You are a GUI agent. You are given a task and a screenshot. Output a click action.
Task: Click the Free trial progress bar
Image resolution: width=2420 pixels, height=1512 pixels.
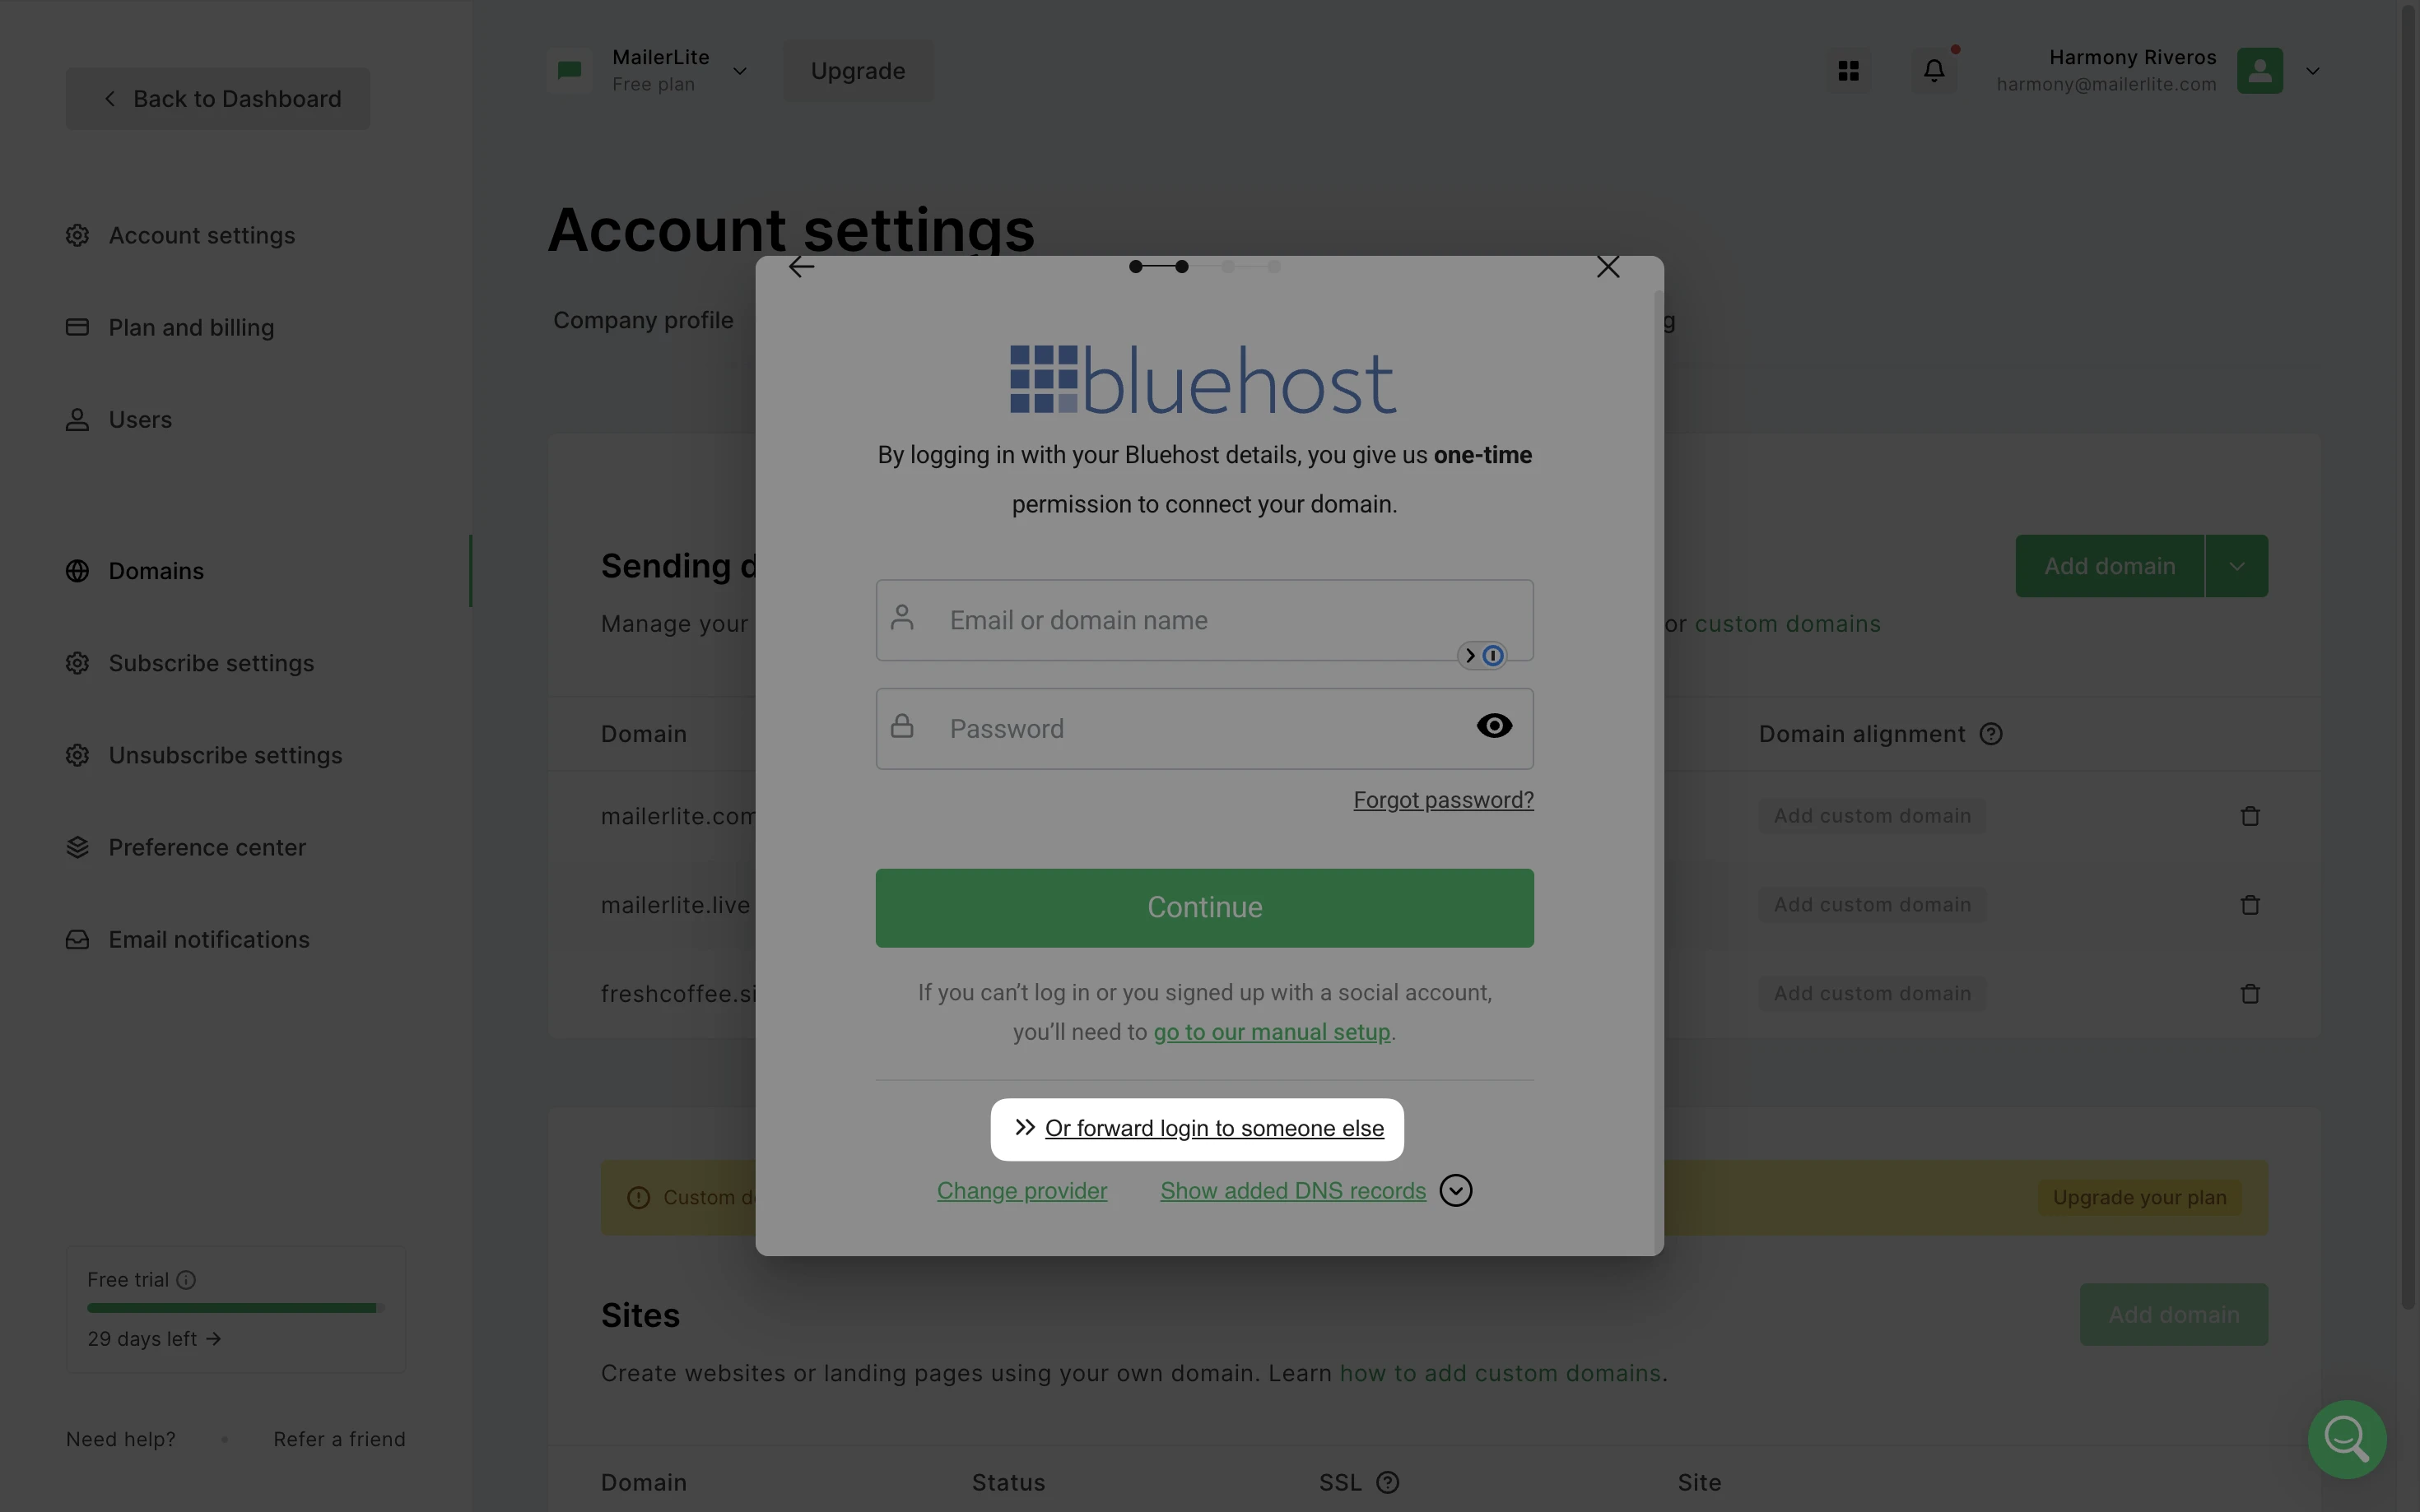236,1308
